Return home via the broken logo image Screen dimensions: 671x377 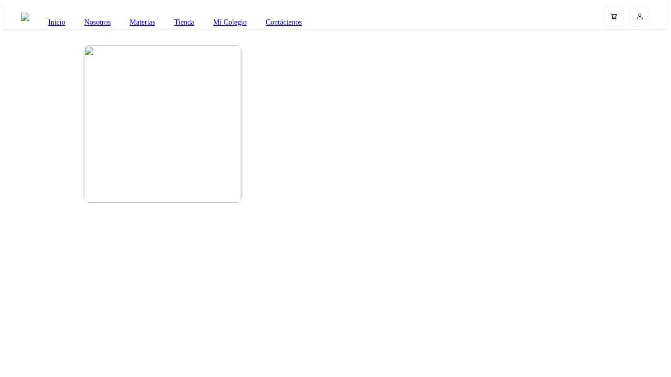coord(25,17)
